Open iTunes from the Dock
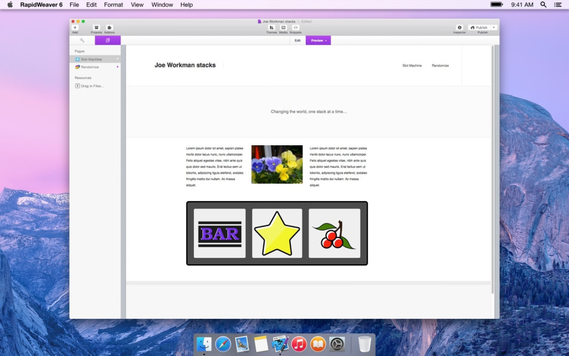Image resolution: width=569 pixels, height=356 pixels. click(x=299, y=344)
